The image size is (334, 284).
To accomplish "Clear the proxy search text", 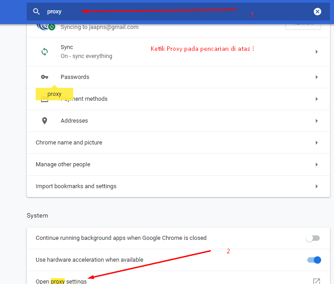I will pyautogui.click(x=317, y=12).
